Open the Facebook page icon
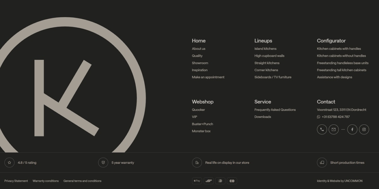 (352, 130)
